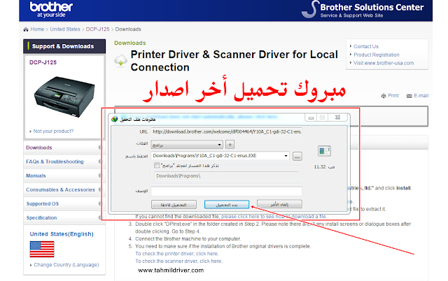Click the Start Download button
Screen dimensions: 448x281
click(227, 204)
